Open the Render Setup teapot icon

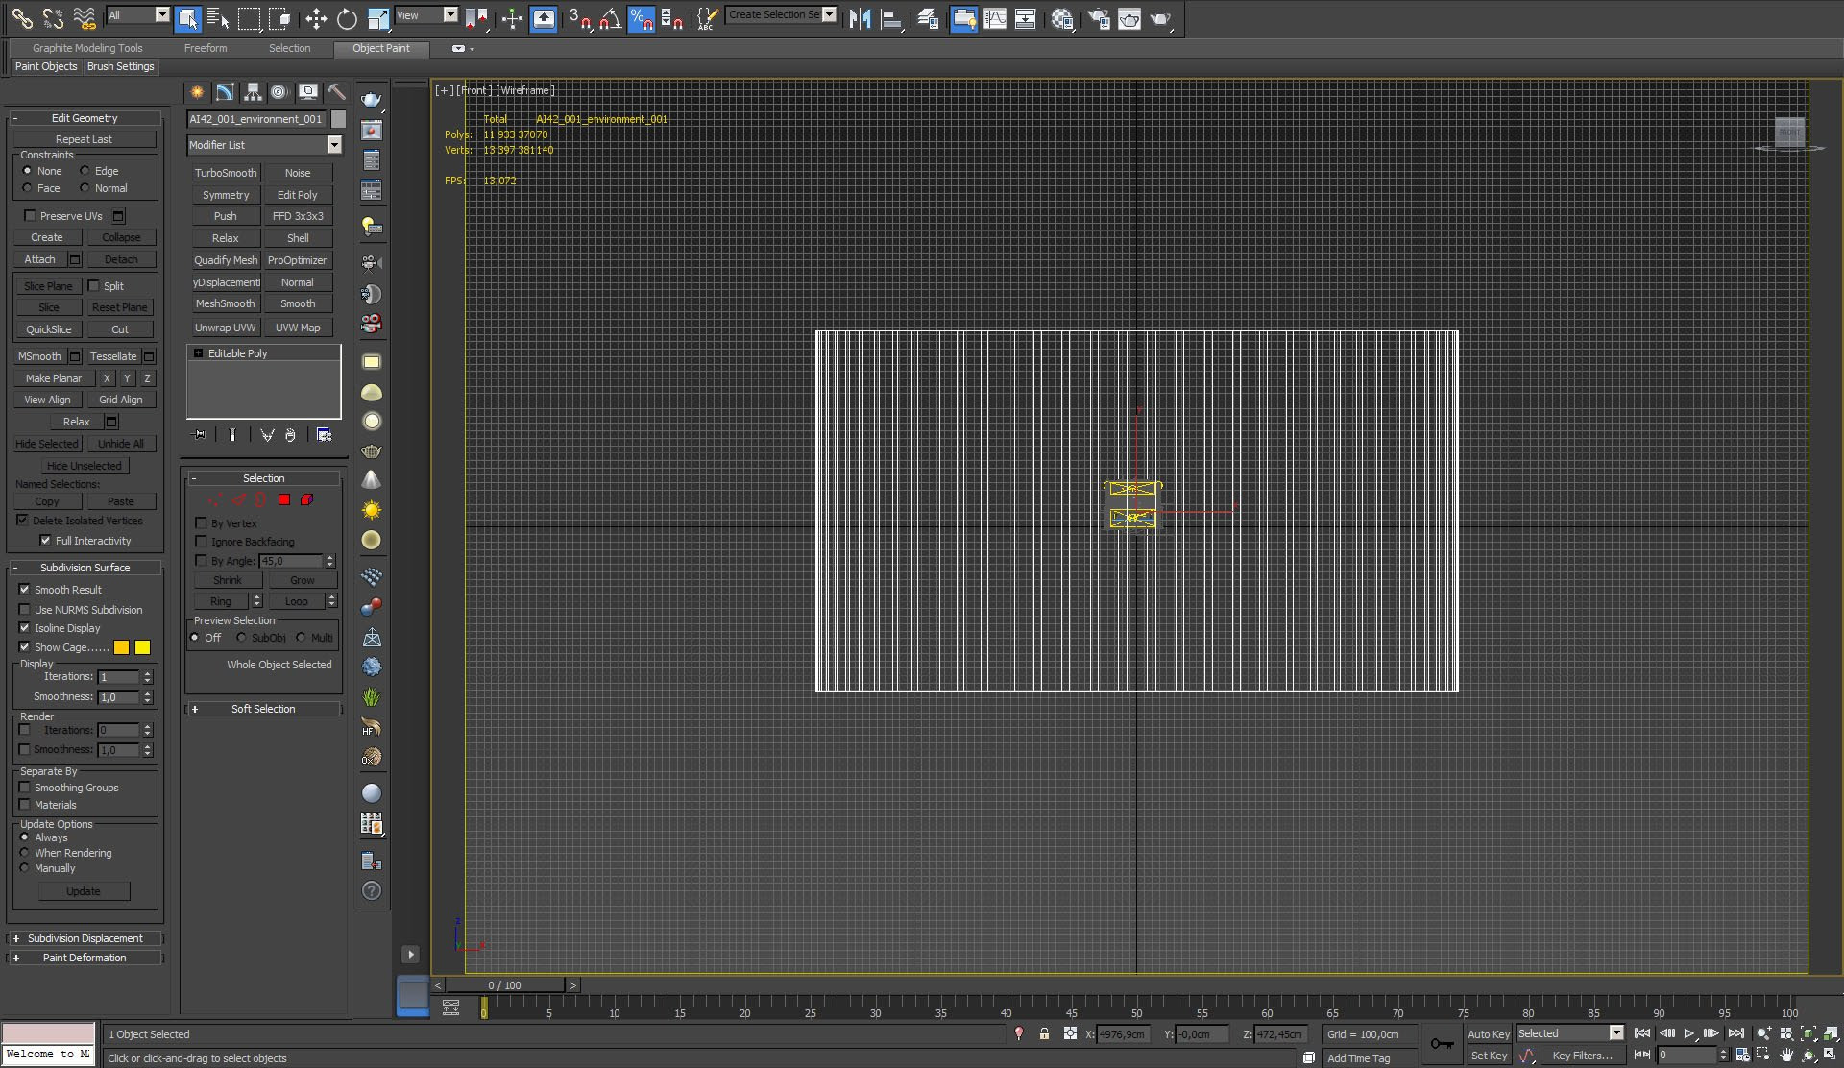tap(1099, 17)
